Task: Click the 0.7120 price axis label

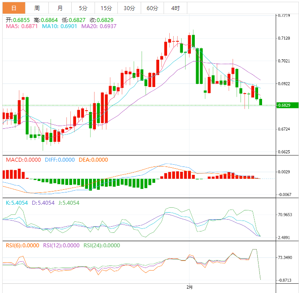Action: pos(284,38)
